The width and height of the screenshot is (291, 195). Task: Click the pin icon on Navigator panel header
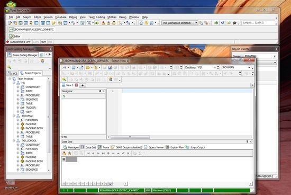coord(100,91)
